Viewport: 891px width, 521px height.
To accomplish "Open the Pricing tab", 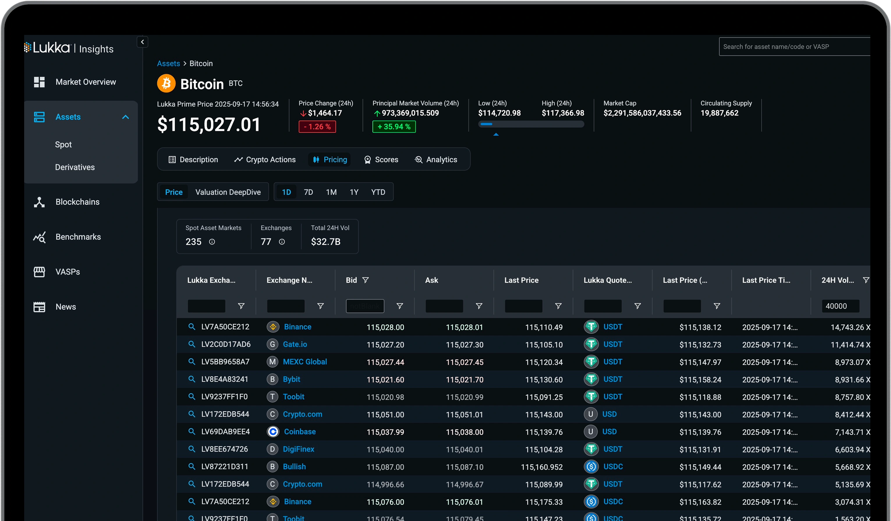I will 330,159.
